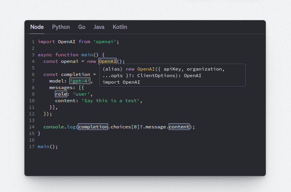Click the boxed completion token on line 14
Viewport: 291px width, 192px height.
tap(93, 127)
